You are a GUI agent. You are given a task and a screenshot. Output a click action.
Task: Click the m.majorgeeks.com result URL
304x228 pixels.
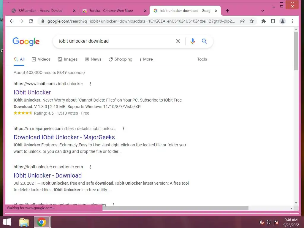coord(38,129)
